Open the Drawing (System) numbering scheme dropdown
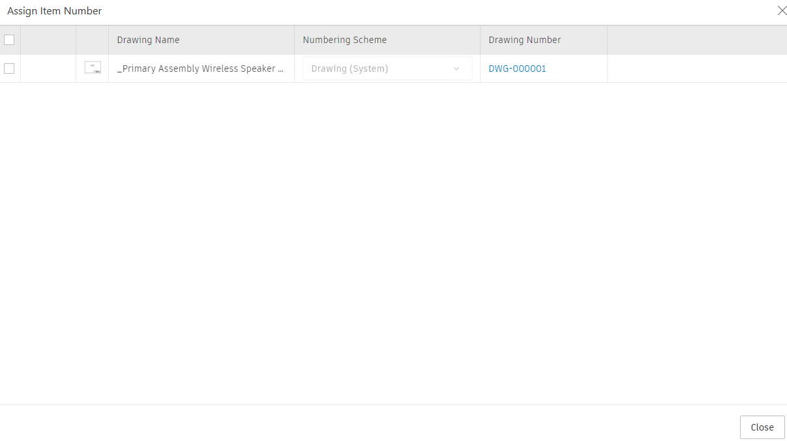Image resolution: width=787 pixels, height=441 pixels. coord(387,68)
